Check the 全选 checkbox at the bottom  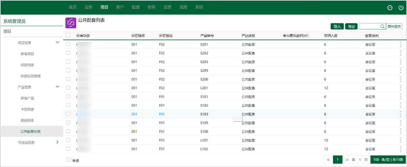click(69, 160)
